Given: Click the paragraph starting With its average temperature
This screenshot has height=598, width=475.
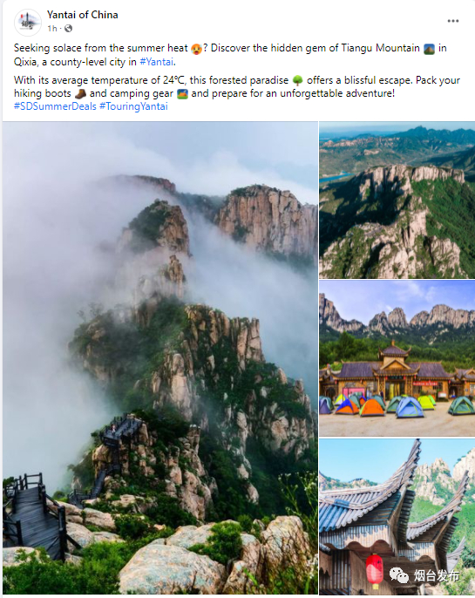Looking at the screenshot, I should pyautogui.click(x=237, y=87).
